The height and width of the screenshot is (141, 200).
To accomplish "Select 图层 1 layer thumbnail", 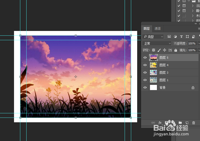I will coord(153,80).
